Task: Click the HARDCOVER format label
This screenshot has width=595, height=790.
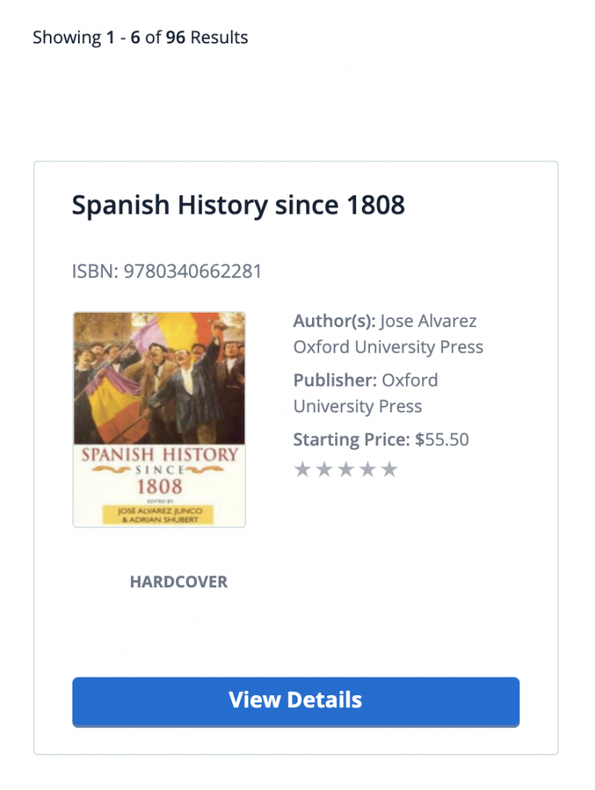Action: pyautogui.click(x=178, y=582)
